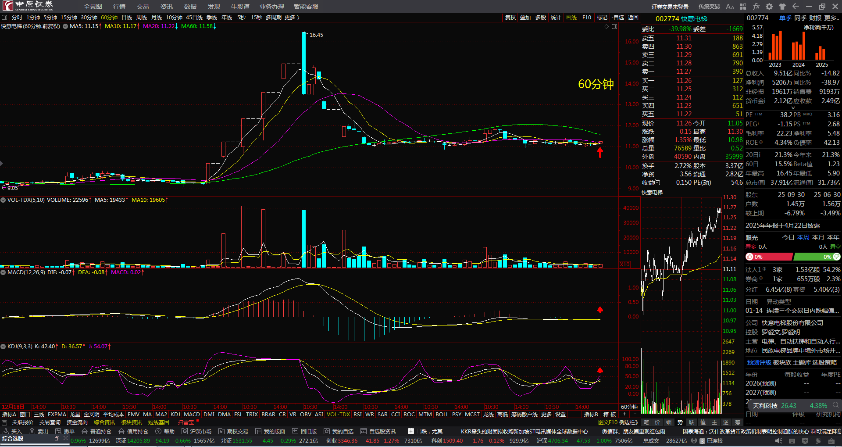Open Options Trading (期权交易) icon
Screen dimensions: 842x447
click(221, 431)
